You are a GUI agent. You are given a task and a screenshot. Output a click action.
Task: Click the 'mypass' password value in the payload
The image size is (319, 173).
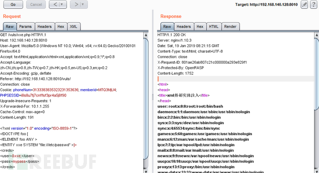point(19,161)
